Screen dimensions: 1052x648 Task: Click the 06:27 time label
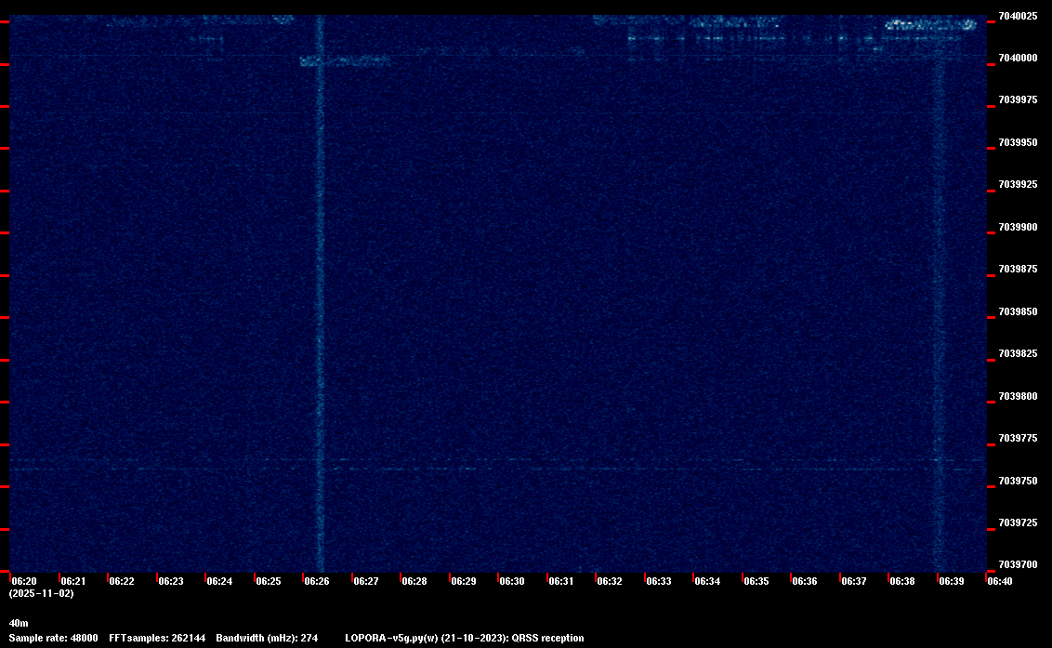coord(365,581)
